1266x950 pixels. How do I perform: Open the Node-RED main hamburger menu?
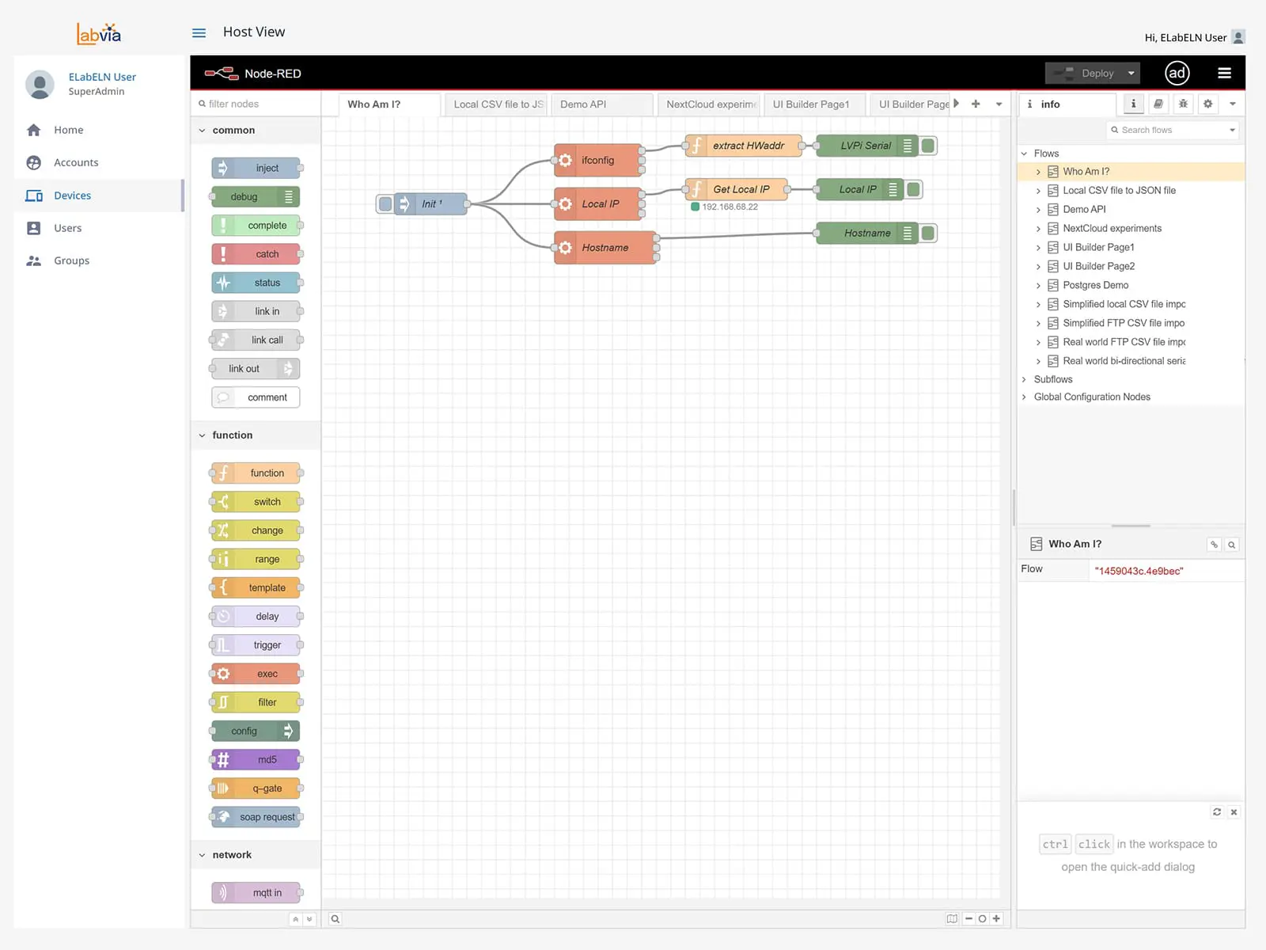pyautogui.click(x=1224, y=73)
